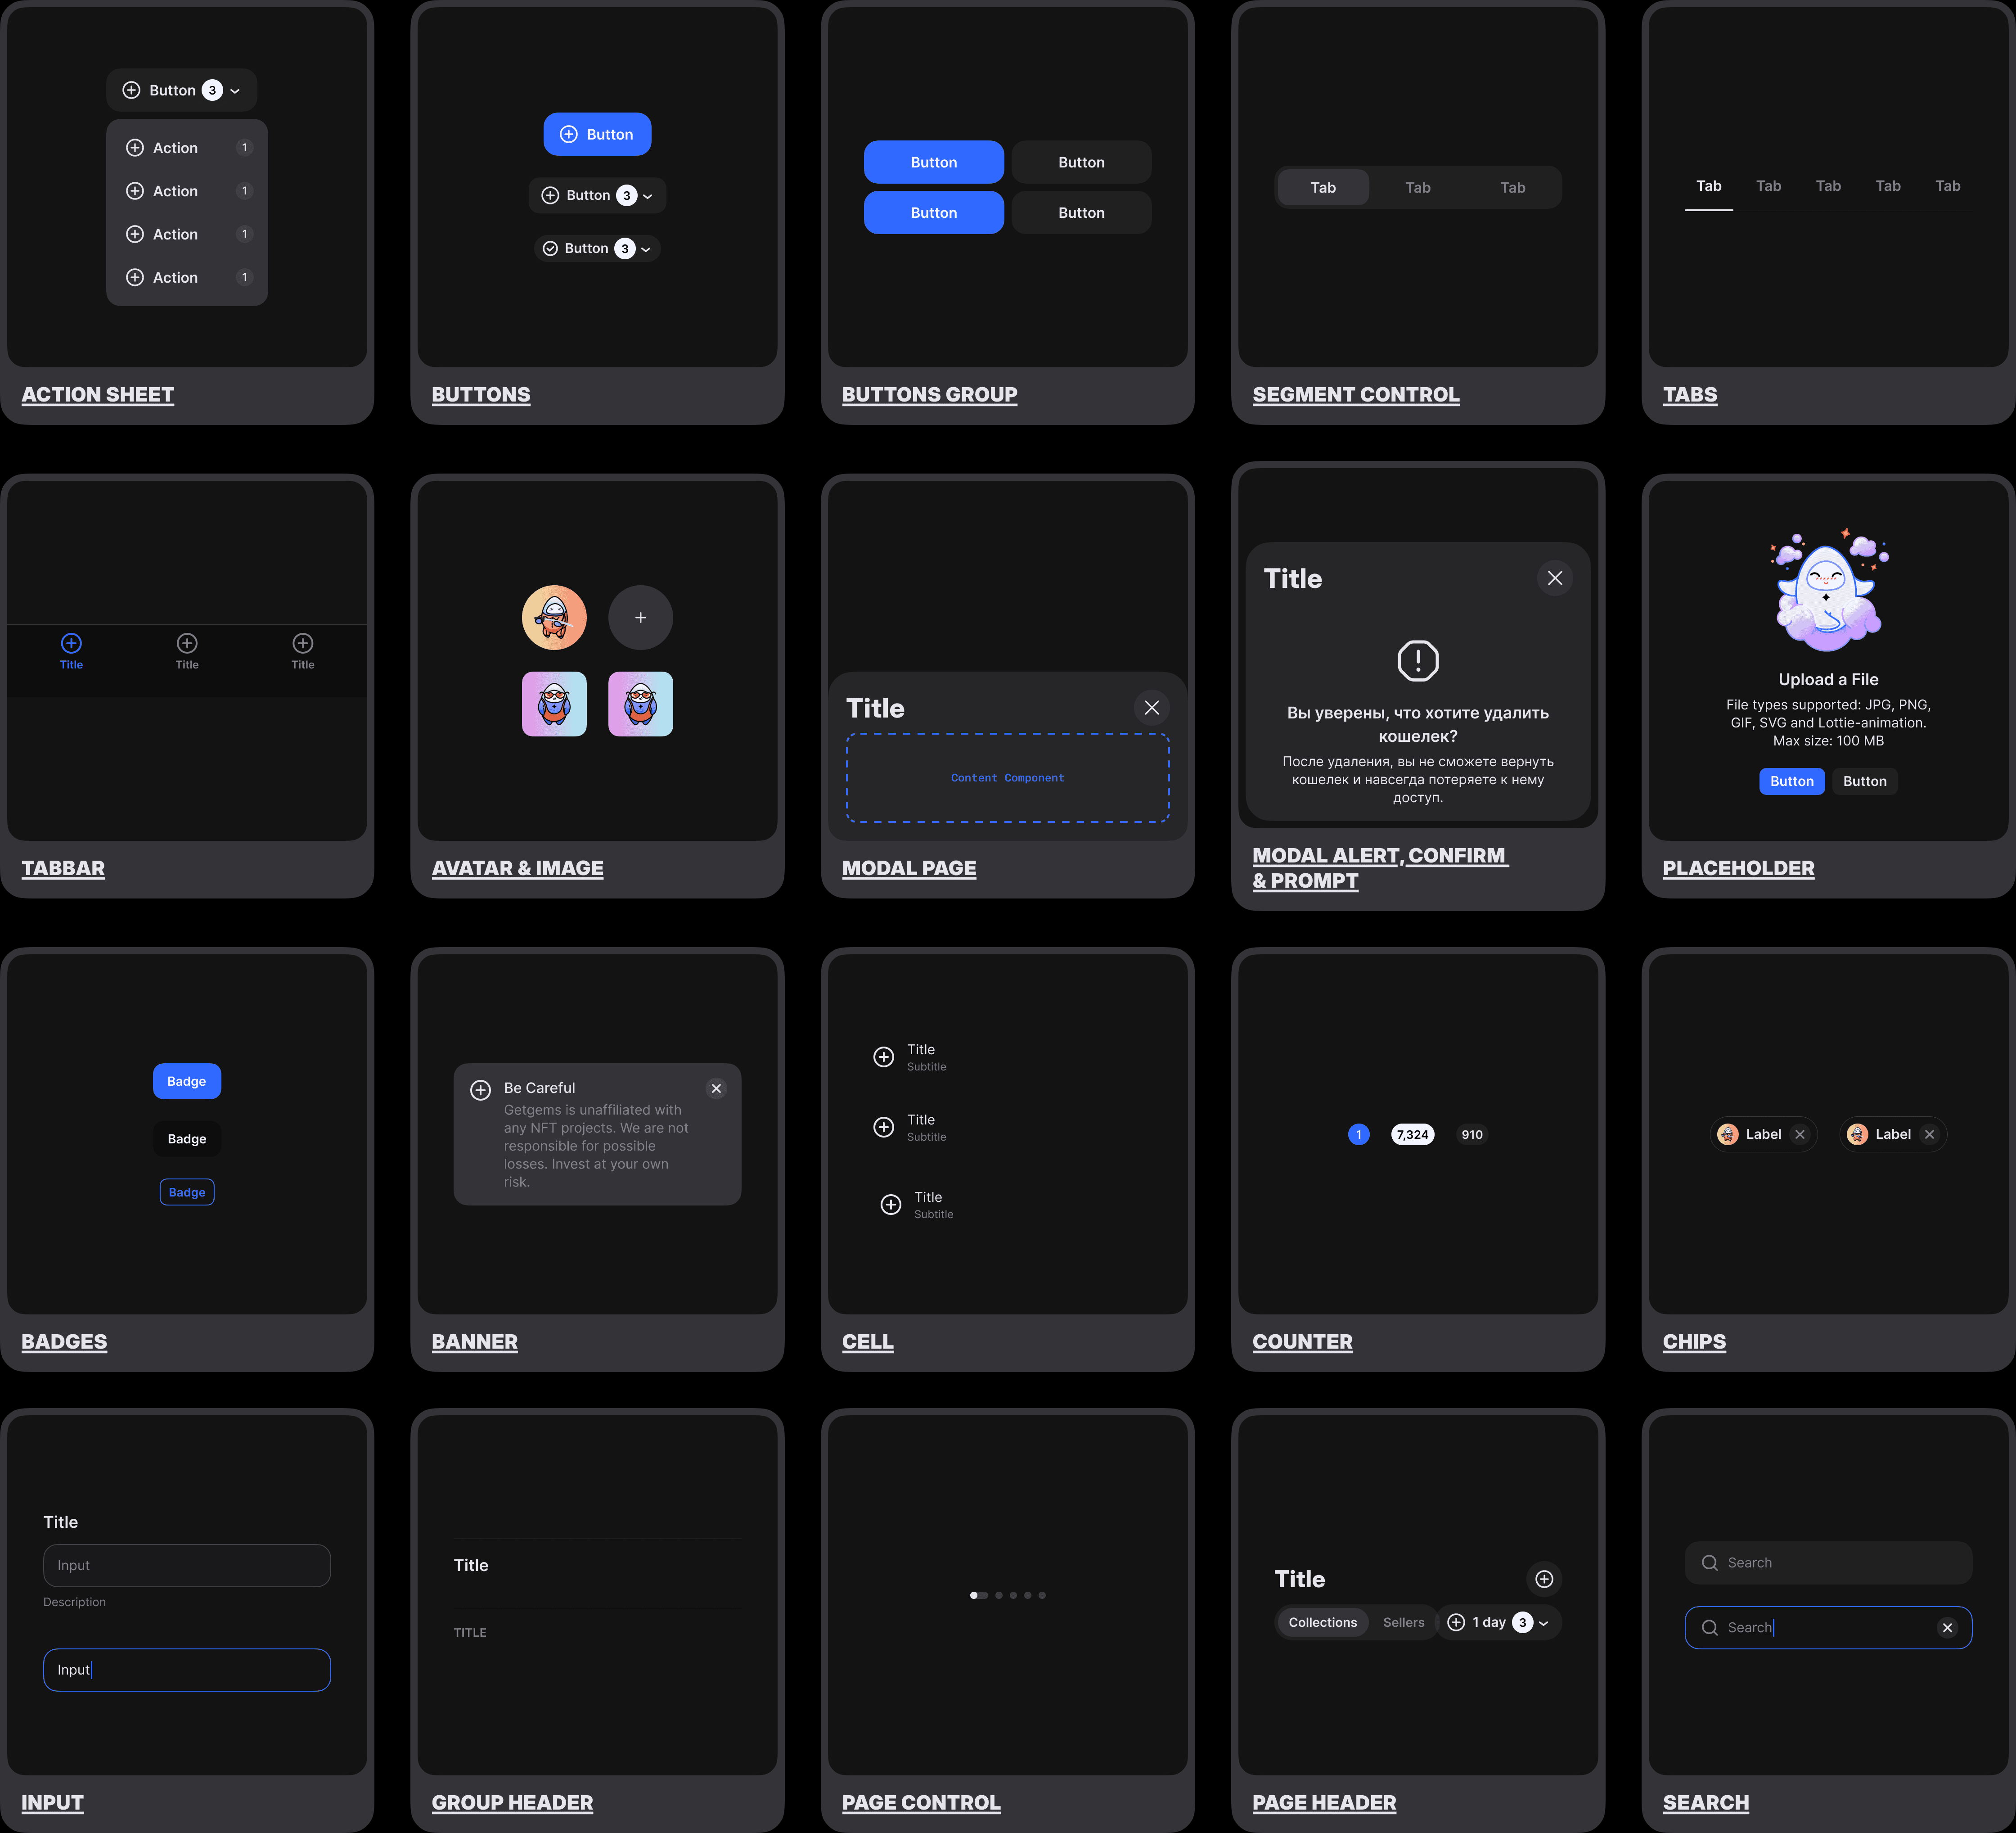Screen dimensions: 2016x1833
Task: Close the modal page Title dialog
Action: click(x=1151, y=707)
